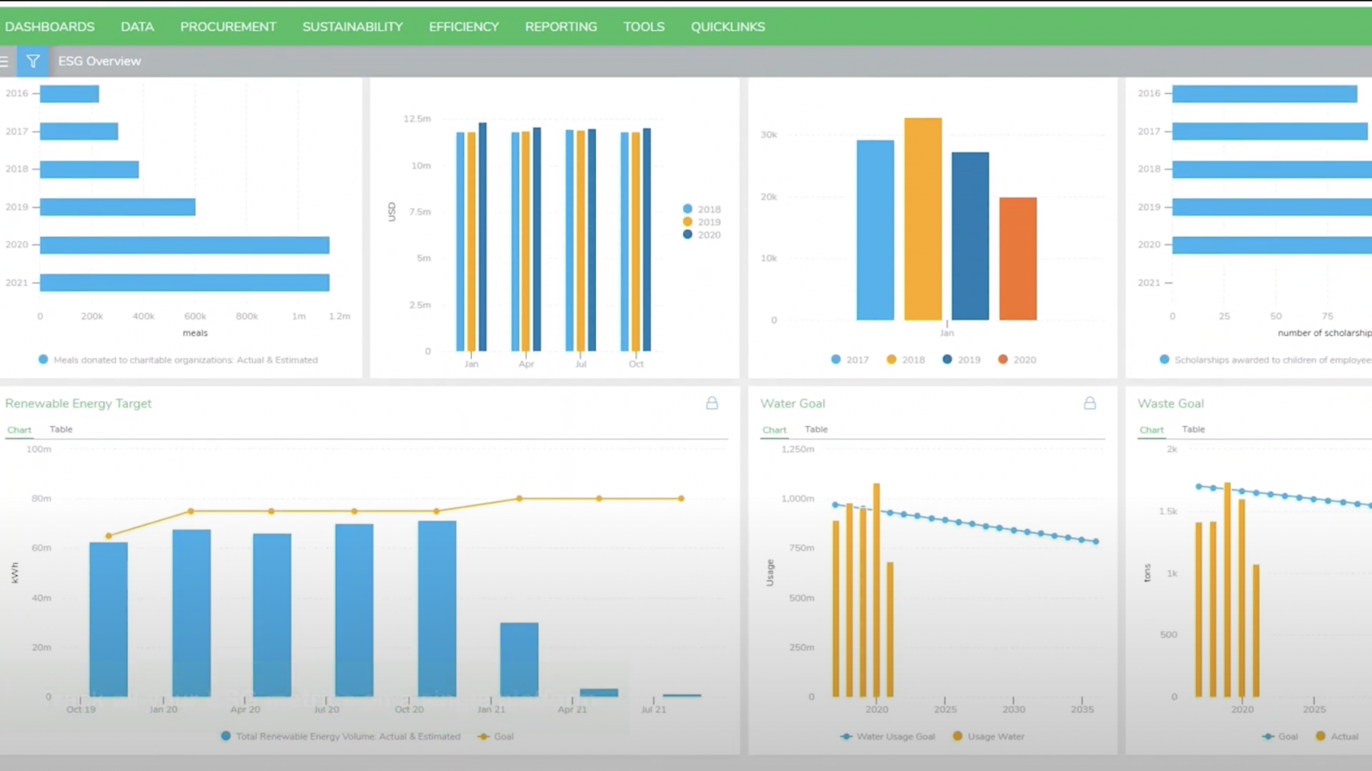Hide the Goal line in renewable energy legend
The width and height of the screenshot is (1372, 771).
[x=495, y=737]
